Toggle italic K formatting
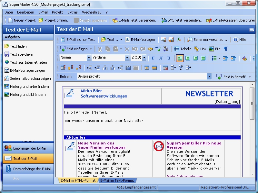This screenshot has width=258, height=193. 161,58
